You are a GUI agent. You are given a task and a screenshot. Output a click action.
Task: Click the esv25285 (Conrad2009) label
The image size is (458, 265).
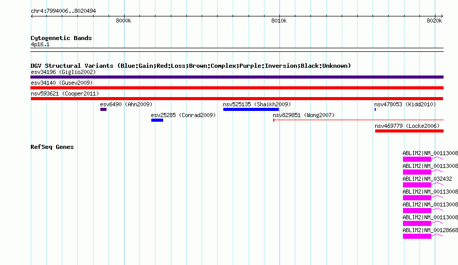point(183,115)
